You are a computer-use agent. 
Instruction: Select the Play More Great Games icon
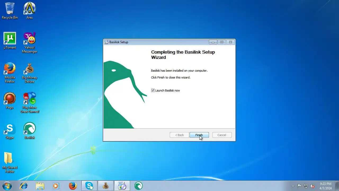click(29, 103)
